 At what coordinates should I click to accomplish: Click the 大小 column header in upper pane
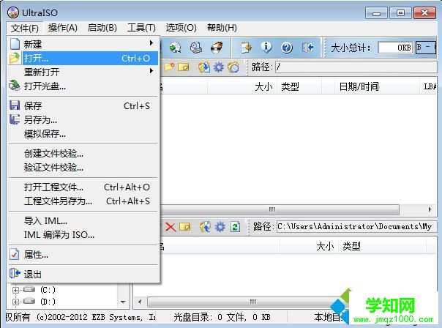pyautogui.click(x=242, y=86)
